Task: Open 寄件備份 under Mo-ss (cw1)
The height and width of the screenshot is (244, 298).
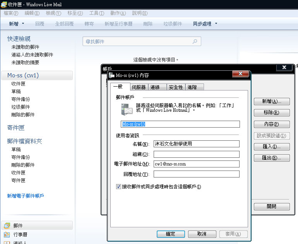Action: pos(21,99)
